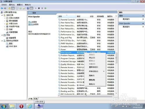Expand the 性能 tree node
This screenshot has width=145, height=109.
[5, 29]
